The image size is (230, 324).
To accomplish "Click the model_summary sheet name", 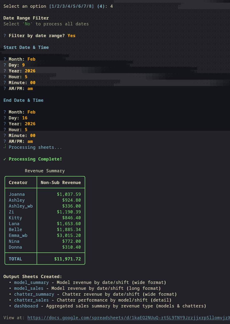I will [31, 282].
